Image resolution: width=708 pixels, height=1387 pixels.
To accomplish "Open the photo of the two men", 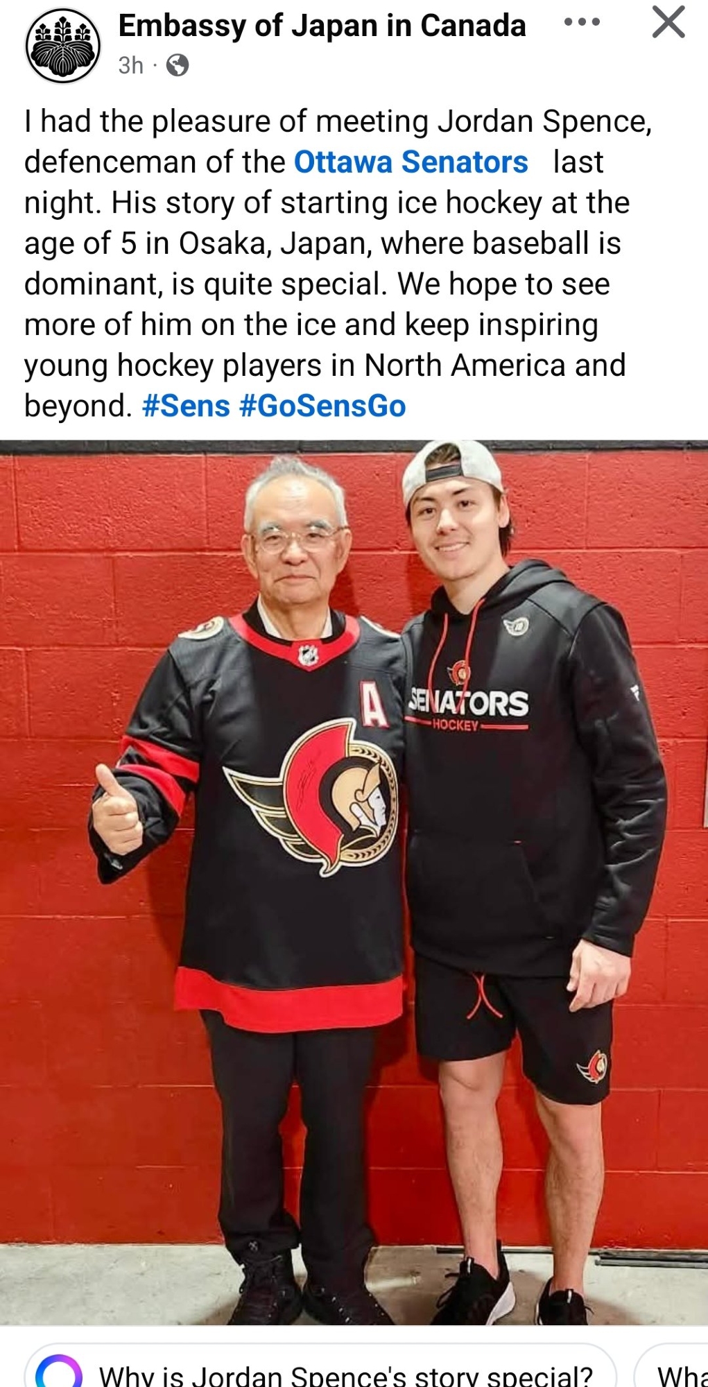I will (354, 883).
